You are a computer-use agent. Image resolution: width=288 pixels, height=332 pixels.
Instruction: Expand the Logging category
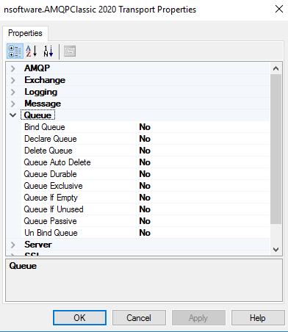point(13,92)
